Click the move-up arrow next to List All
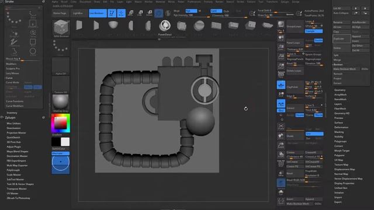This screenshot has height=210, width=374. 356,8
